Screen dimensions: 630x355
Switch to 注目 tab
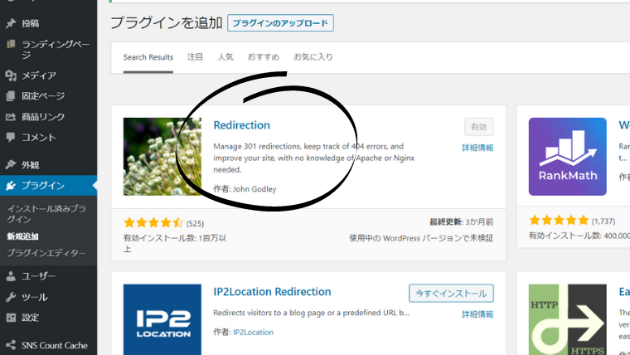pyautogui.click(x=196, y=57)
